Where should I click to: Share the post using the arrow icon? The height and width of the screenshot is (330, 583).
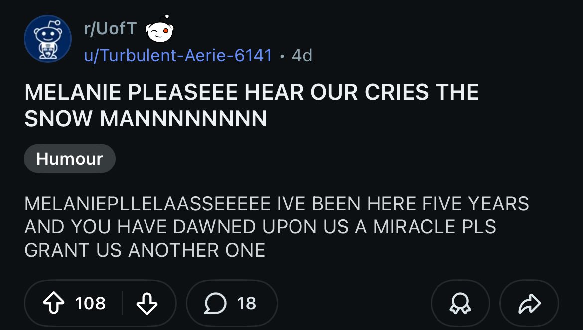point(529,303)
